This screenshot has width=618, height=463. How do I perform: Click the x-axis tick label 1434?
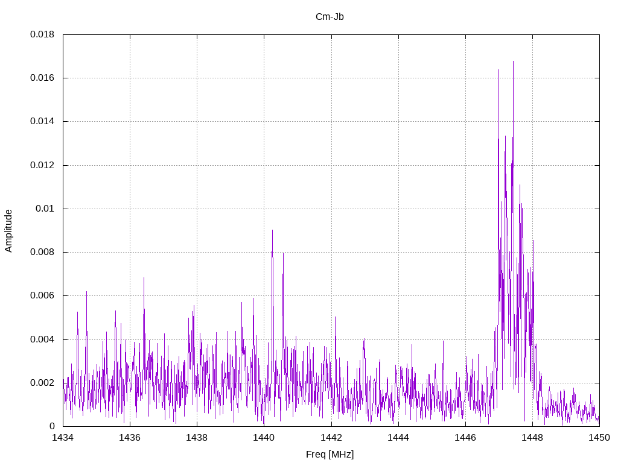(x=63, y=438)
